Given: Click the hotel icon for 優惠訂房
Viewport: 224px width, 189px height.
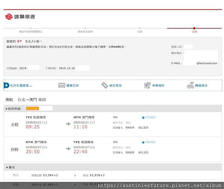Looking at the screenshot, I should point(62,86).
